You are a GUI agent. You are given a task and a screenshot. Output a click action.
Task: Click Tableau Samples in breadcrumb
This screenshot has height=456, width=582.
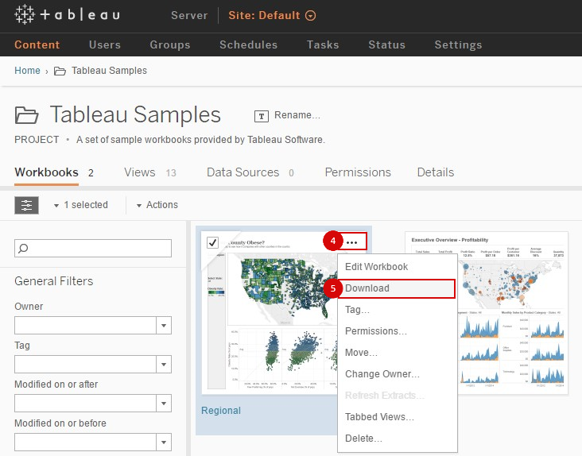point(109,71)
